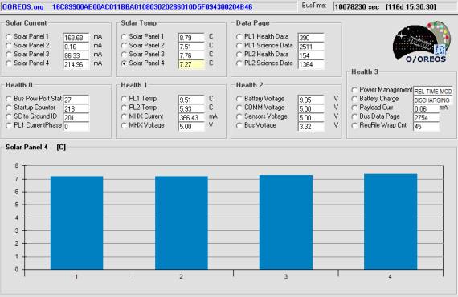Click Bus Voltage field 3.32

pos(311,126)
